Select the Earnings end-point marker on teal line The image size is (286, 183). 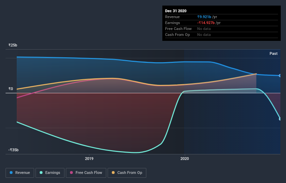280,119
